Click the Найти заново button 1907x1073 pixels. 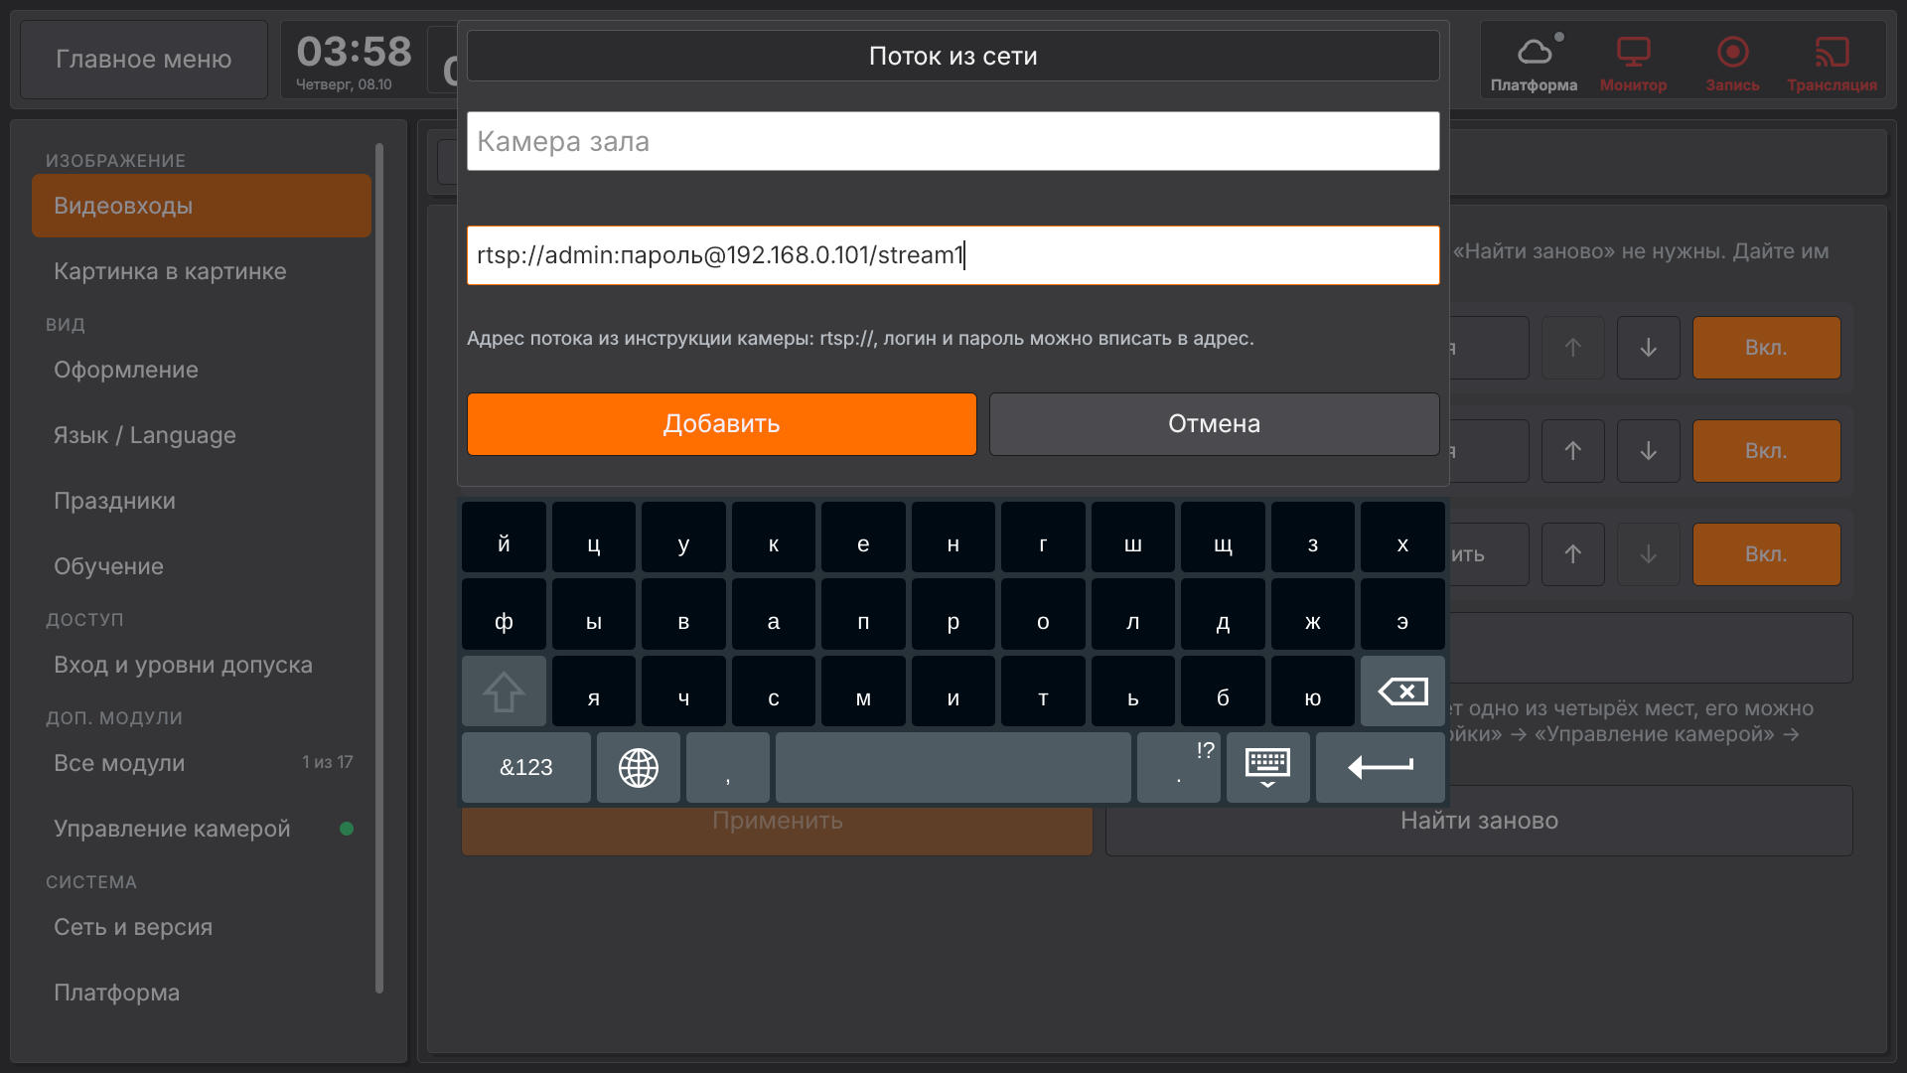[x=1479, y=821]
